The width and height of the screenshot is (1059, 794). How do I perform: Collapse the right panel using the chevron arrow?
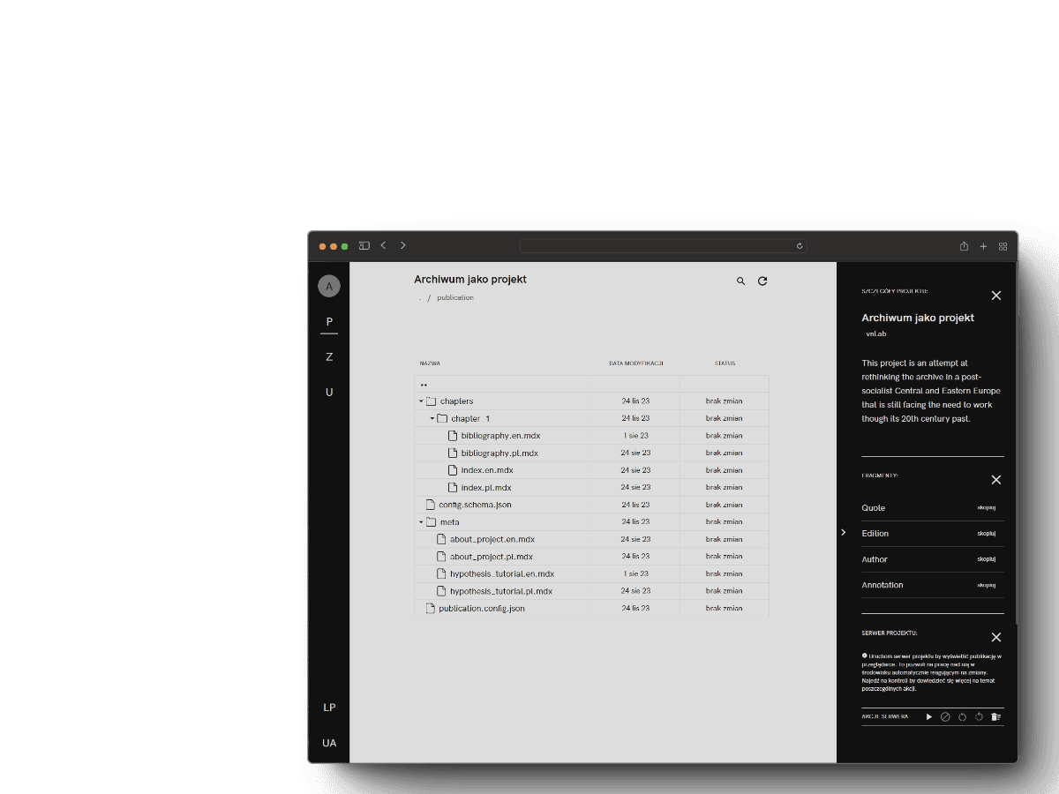pyautogui.click(x=843, y=533)
